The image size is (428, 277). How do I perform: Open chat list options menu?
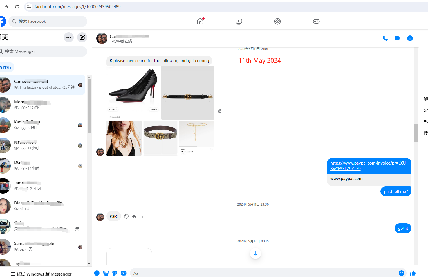click(69, 37)
